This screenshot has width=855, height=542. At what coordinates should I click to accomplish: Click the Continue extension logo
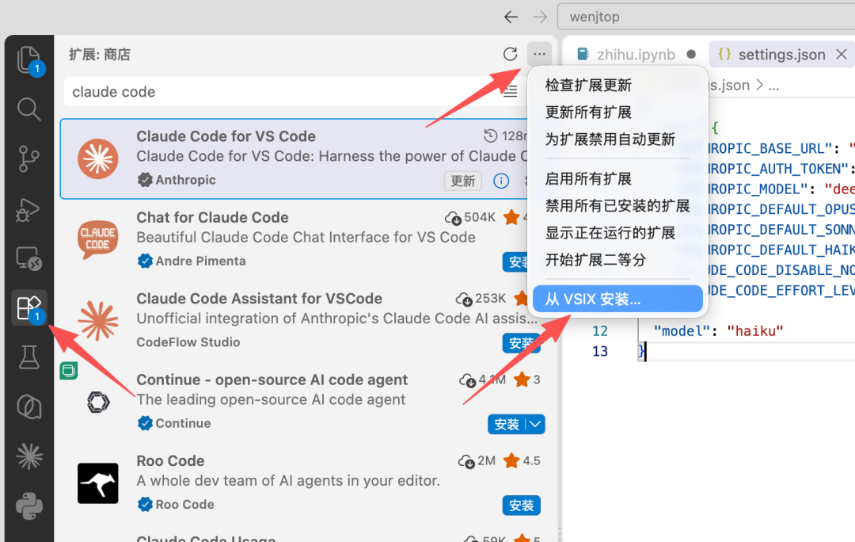(98, 403)
